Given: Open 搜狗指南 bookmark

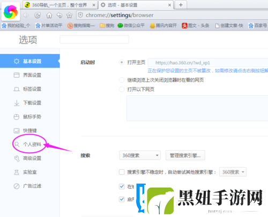Looking at the screenshot, I should [81, 26].
